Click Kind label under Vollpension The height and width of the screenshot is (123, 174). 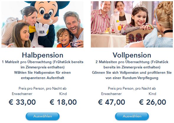coord(152,94)
